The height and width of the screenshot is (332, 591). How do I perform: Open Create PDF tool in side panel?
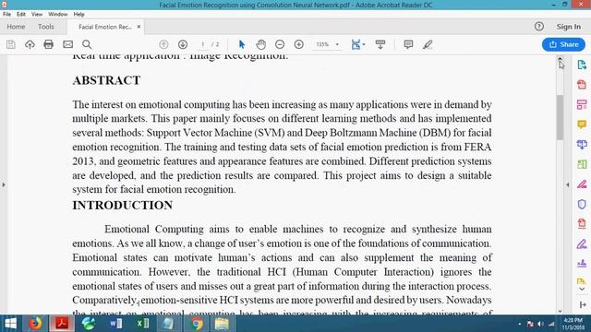[582, 84]
